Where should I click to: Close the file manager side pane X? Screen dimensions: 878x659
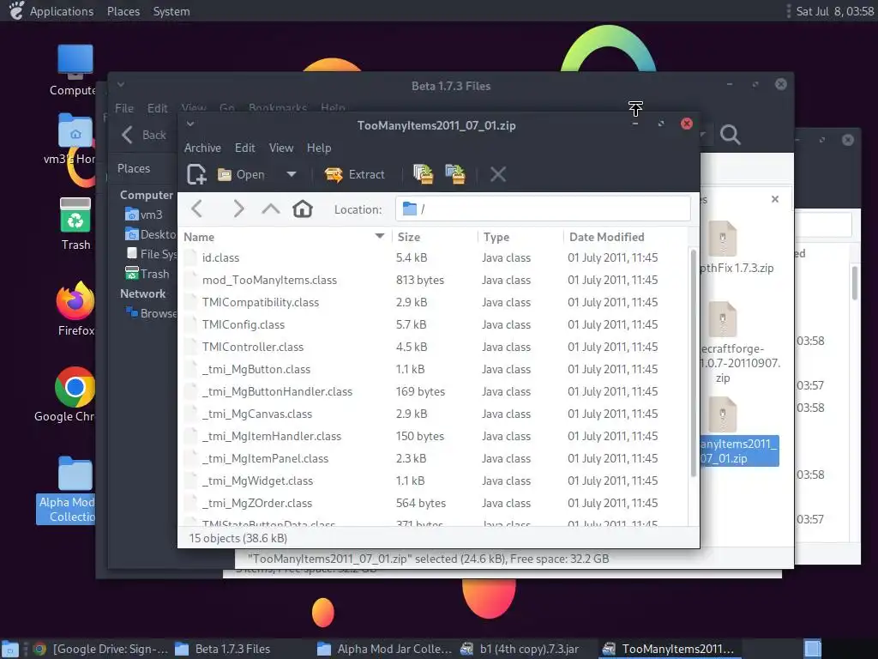point(775,199)
